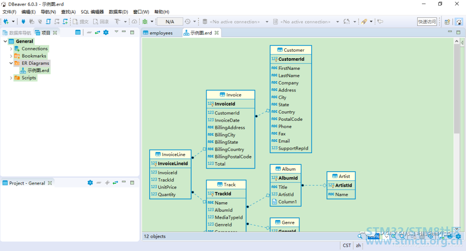Switch to the 数据库导航 tab
The height and width of the screenshot is (251, 466).
coord(17,33)
